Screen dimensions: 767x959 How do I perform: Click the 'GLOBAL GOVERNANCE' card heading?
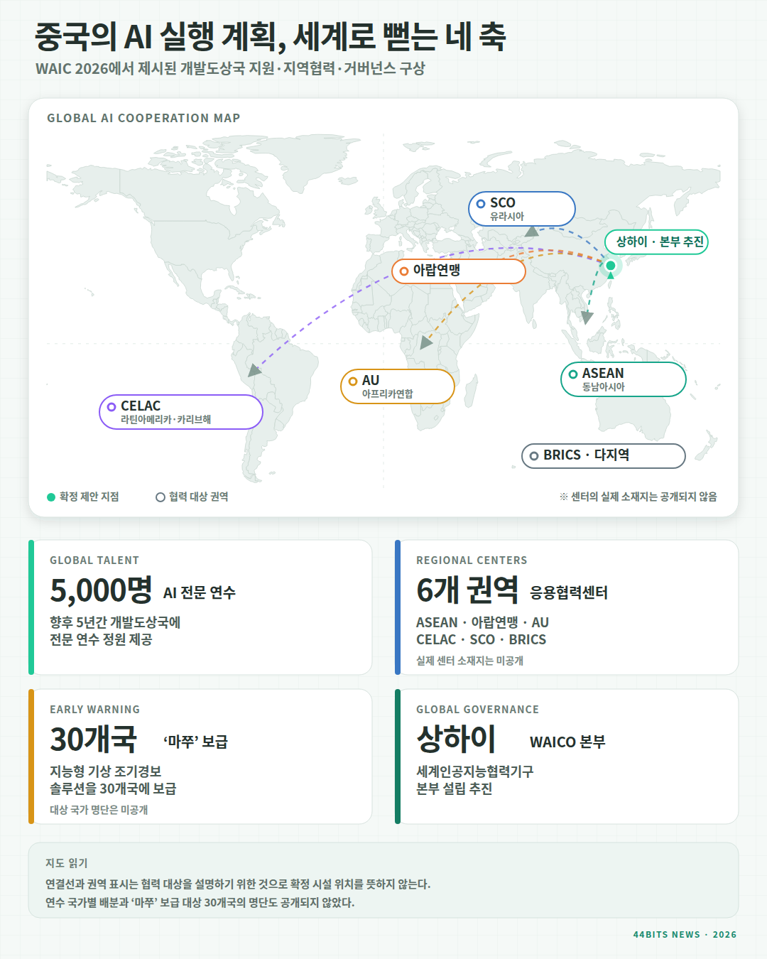tap(477, 710)
